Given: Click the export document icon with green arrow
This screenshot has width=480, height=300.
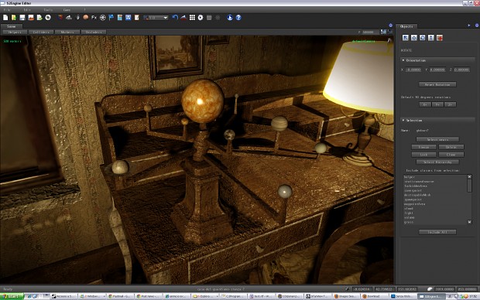Looking at the screenshot, I should click(x=39, y=18).
